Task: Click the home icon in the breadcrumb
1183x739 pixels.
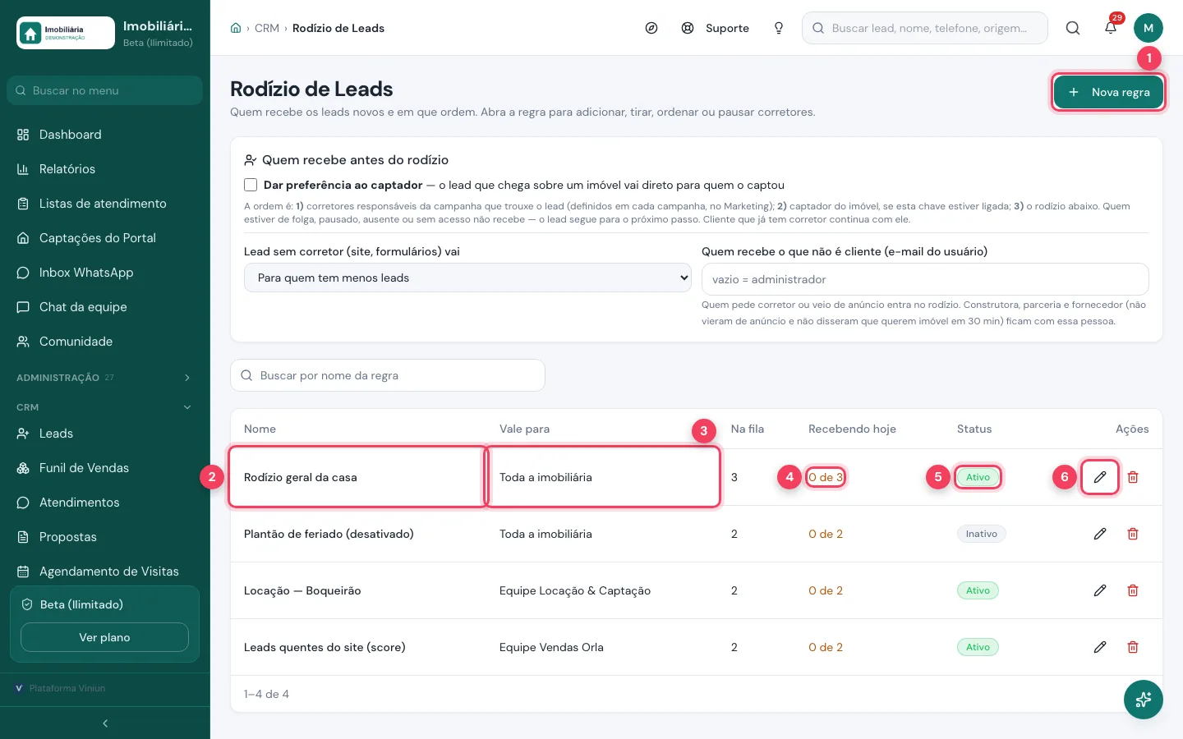Action: 236,28
